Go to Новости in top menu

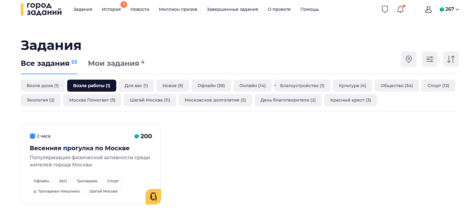point(140,9)
